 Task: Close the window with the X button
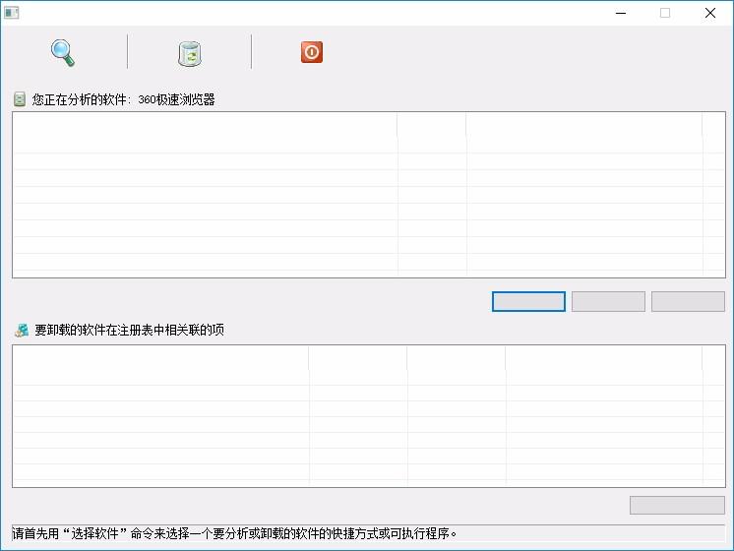(710, 13)
